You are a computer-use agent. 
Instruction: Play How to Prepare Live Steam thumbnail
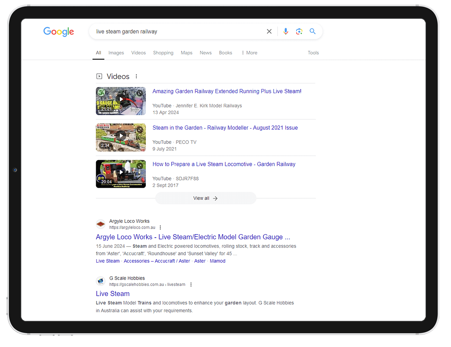[121, 174]
